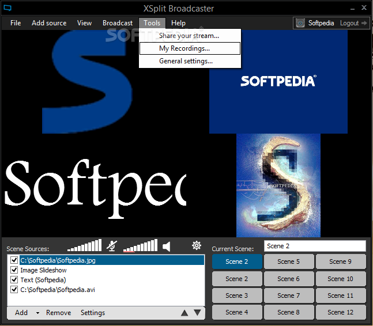Switch to the gray Scene 2 button

pos(237,278)
